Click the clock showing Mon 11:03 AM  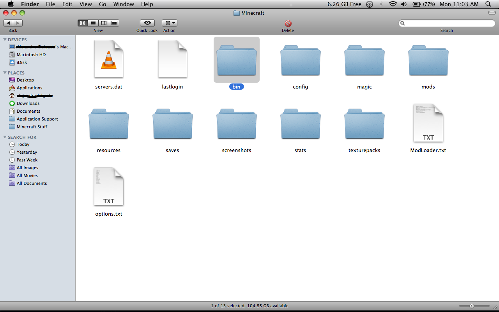pyautogui.click(x=459, y=4)
